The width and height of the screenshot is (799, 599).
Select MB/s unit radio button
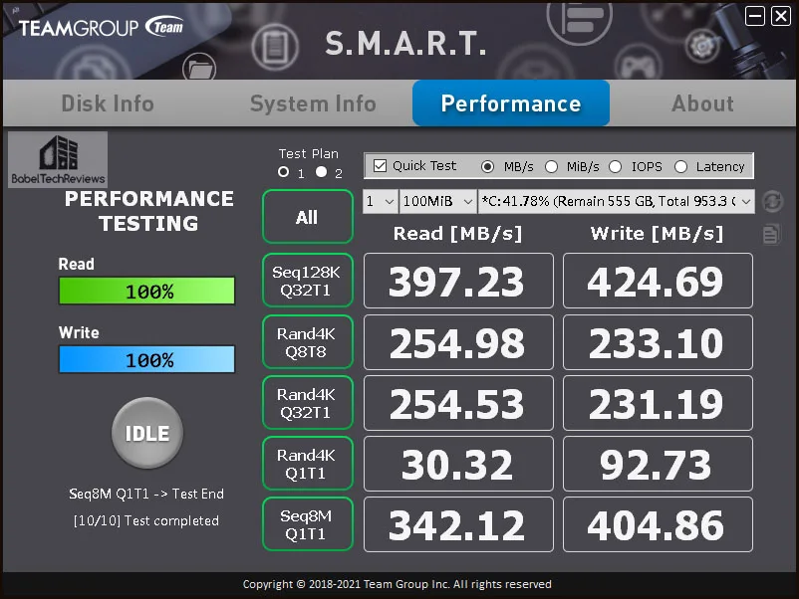point(487,166)
